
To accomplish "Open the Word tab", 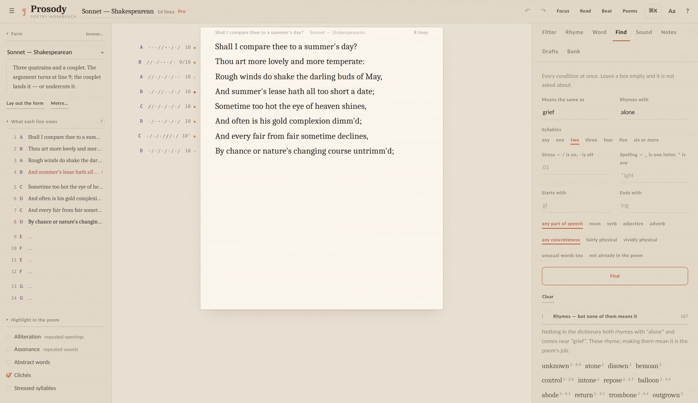I will [x=599, y=32].
